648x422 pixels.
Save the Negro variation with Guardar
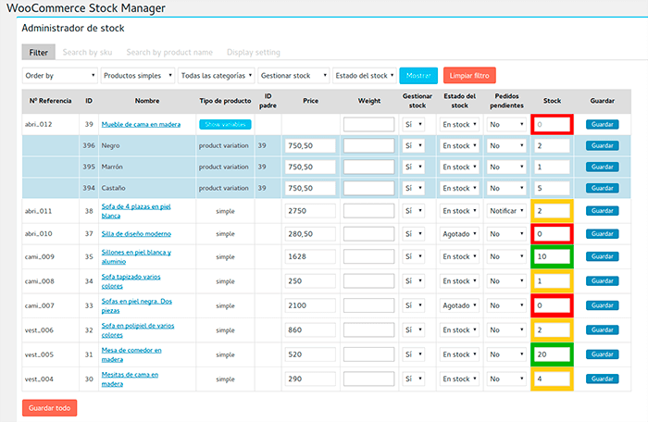point(602,145)
